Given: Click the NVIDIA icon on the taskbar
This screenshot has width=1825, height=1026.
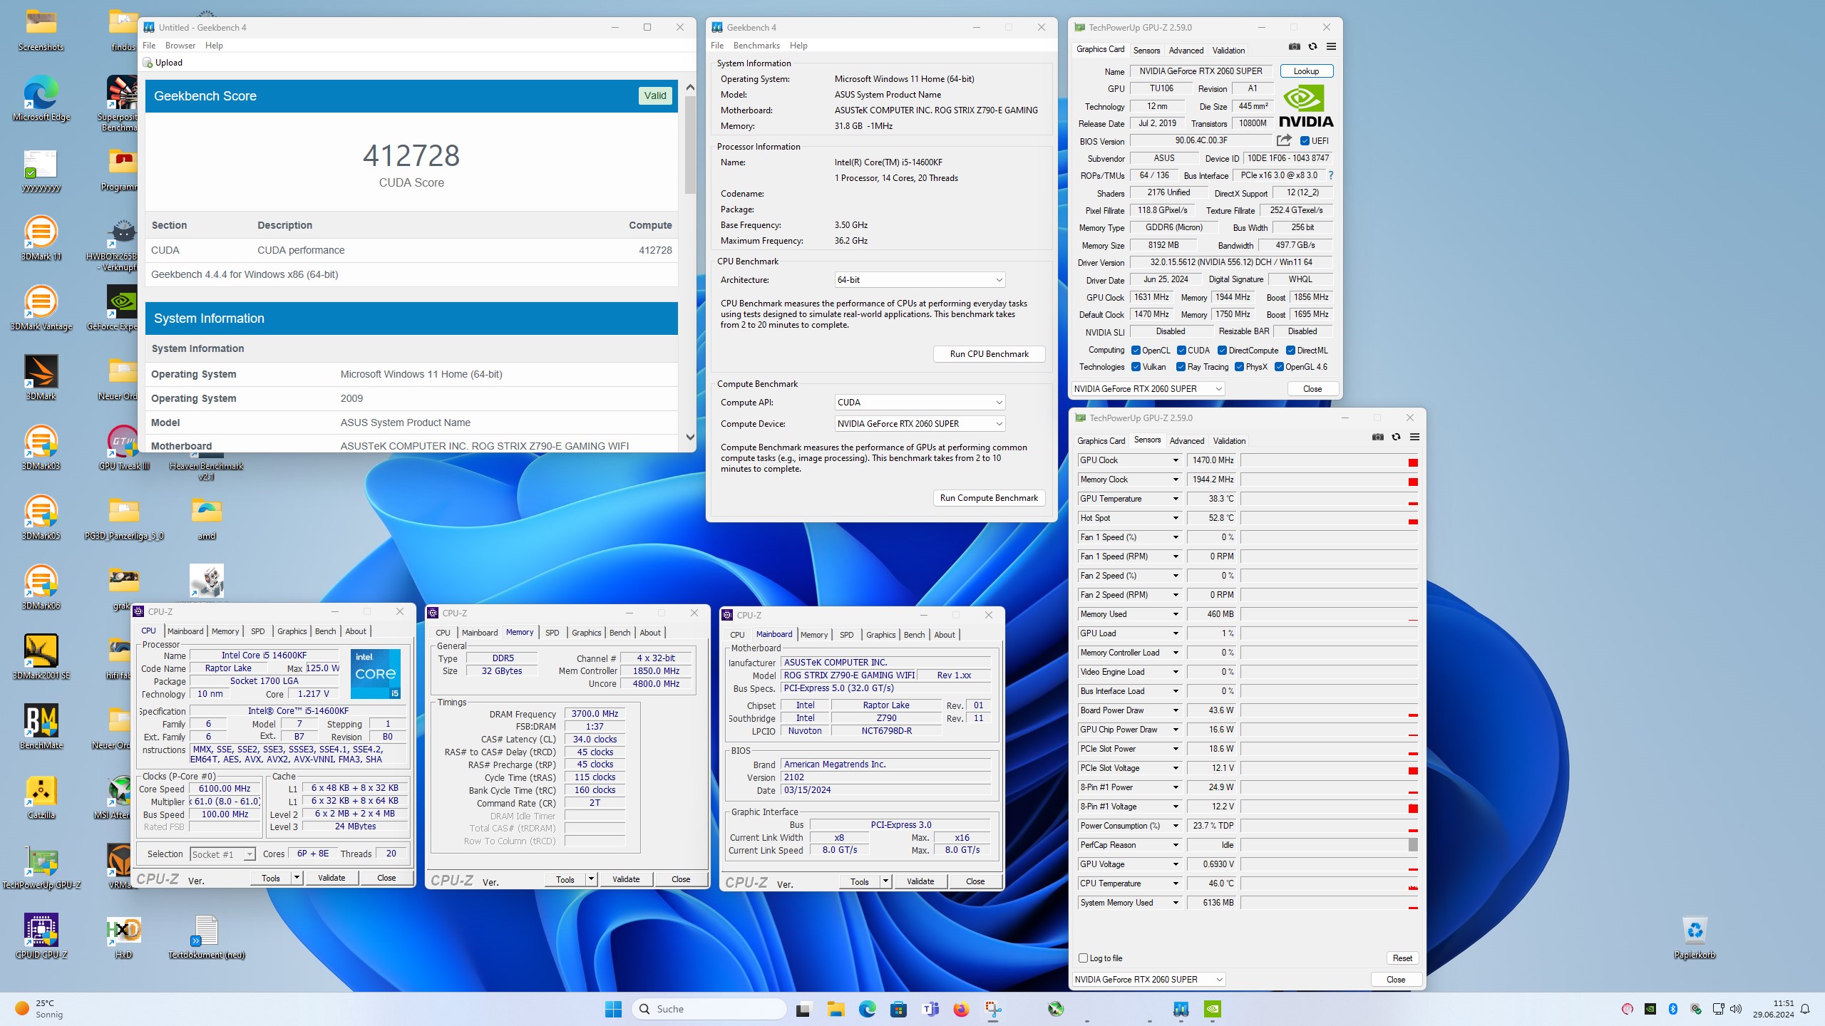Looking at the screenshot, I should point(1212,1009).
